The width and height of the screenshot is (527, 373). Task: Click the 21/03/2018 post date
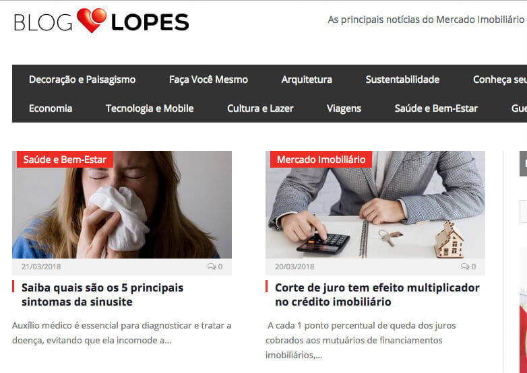tap(41, 267)
